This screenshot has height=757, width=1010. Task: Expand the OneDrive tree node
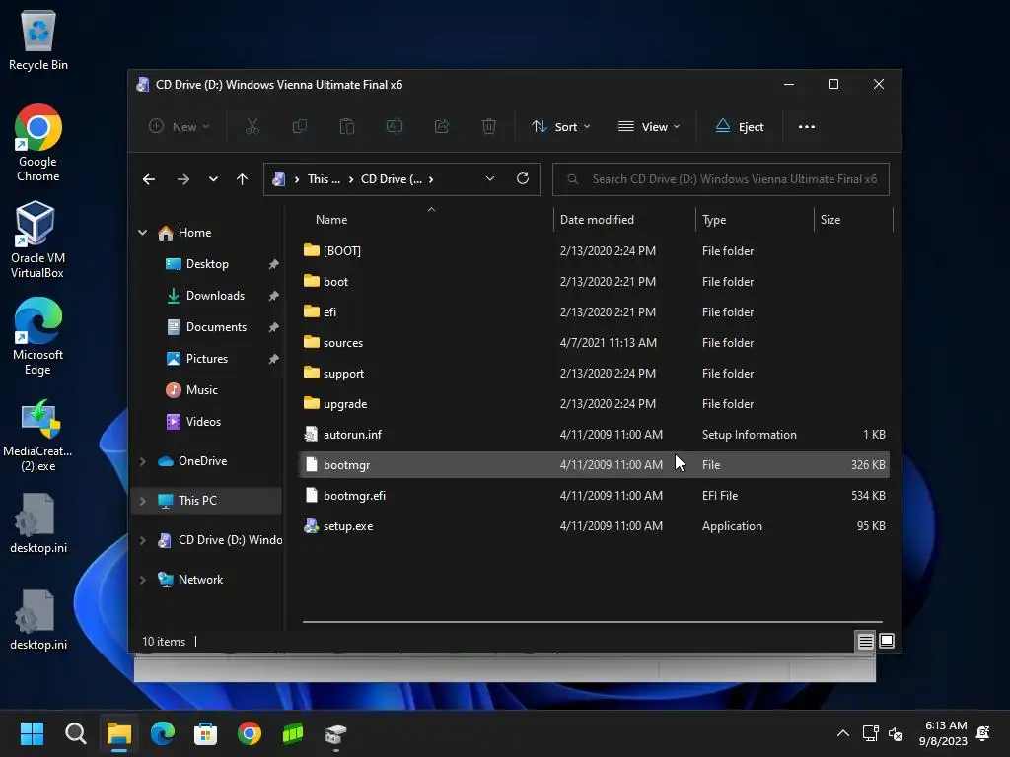[x=142, y=461]
